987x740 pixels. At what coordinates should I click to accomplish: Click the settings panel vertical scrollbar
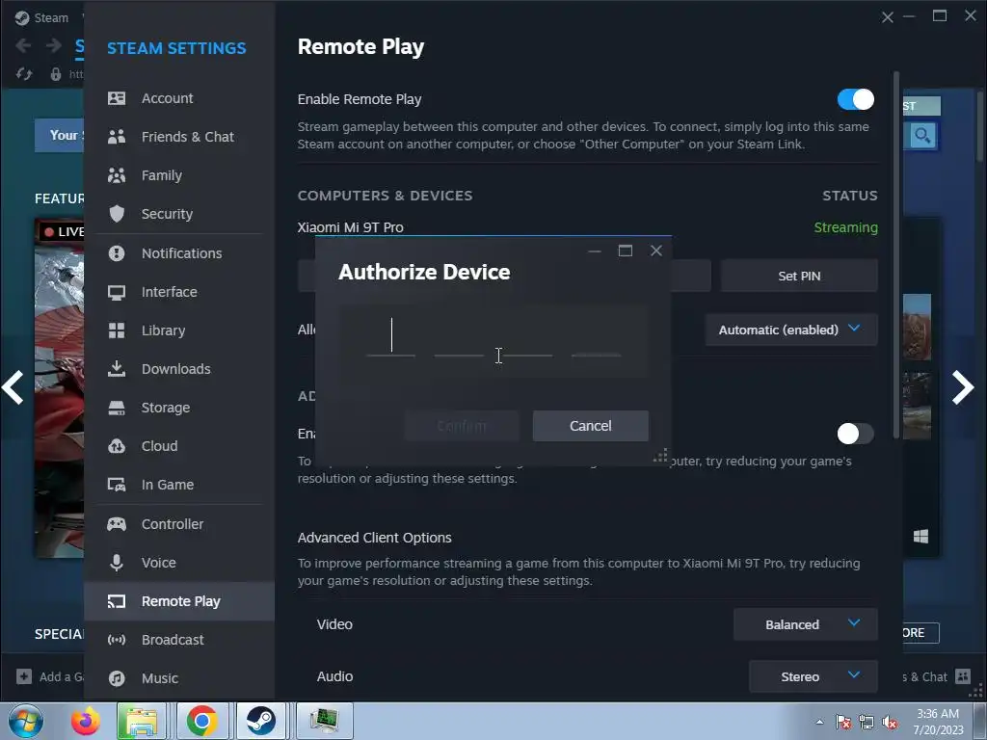(x=896, y=254)
